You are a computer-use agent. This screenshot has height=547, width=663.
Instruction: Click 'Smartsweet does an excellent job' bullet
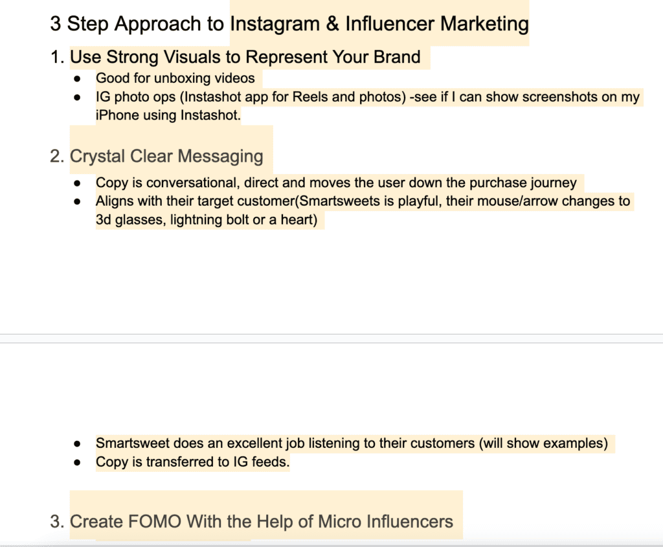click(352, 443)
